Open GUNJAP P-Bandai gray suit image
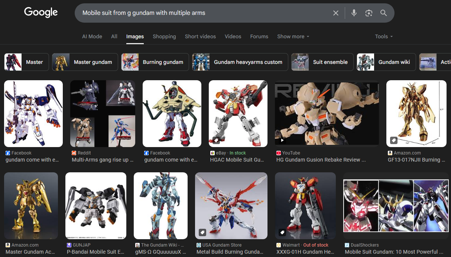The height and width of the screenshot is (257, 451). point(96,206)
